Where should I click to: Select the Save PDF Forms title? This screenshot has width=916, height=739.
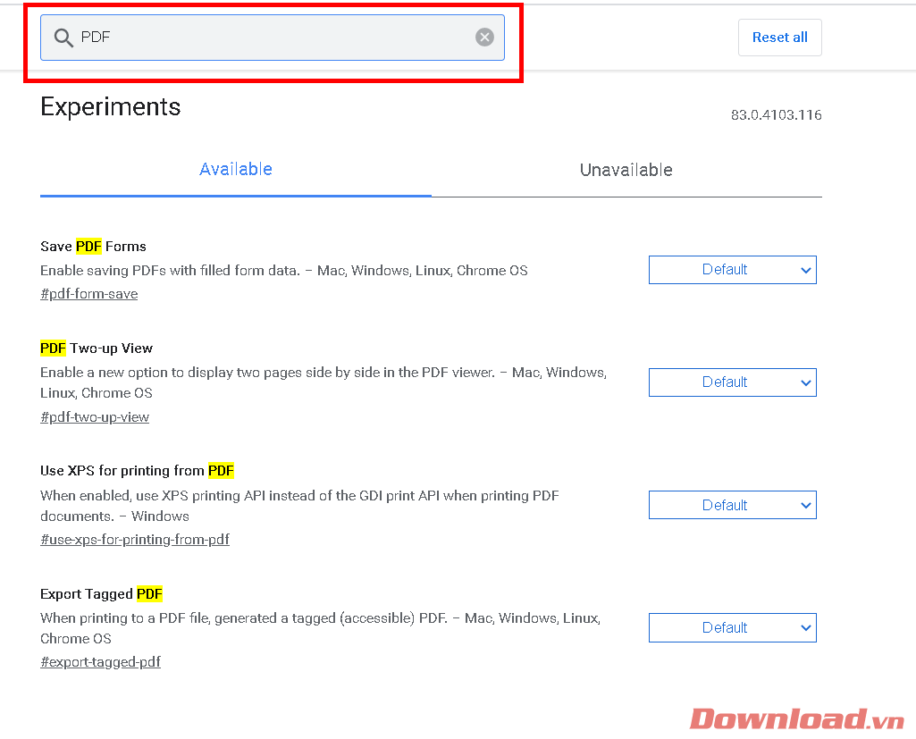[x=94, y=247]
